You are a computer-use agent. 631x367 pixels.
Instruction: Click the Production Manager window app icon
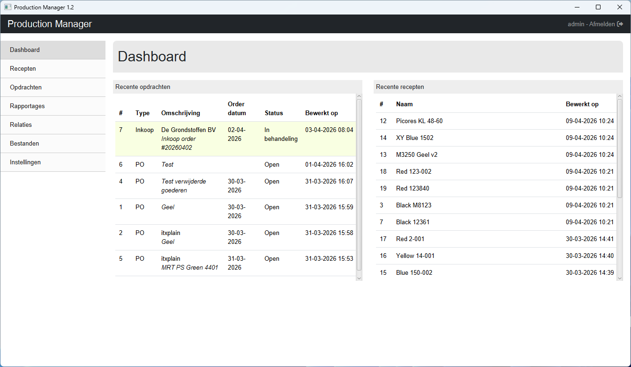pyautogui.click(x=8, y=7)
